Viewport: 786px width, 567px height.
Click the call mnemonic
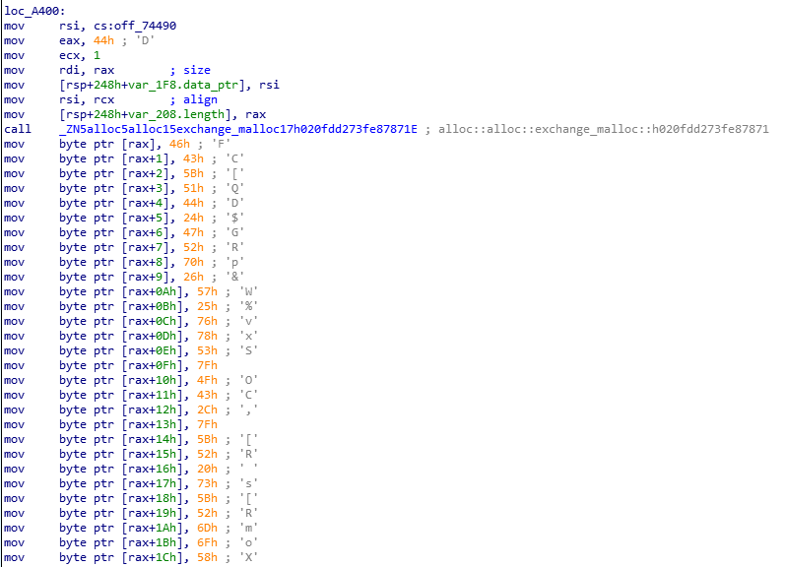point(18,129)
